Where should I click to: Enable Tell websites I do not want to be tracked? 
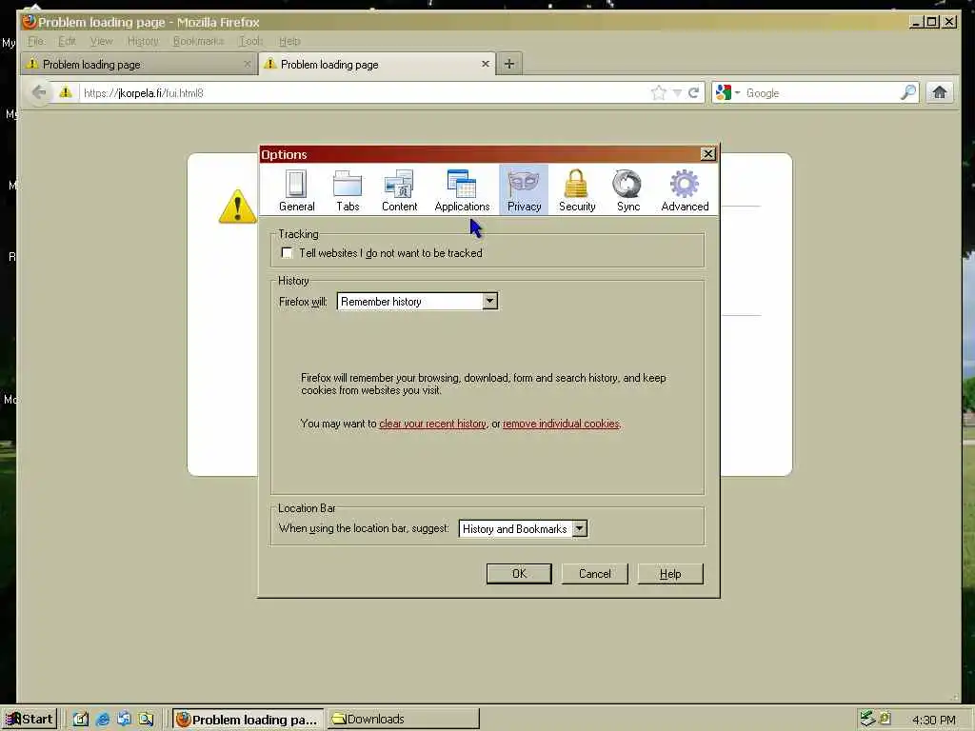pos(287,253)
